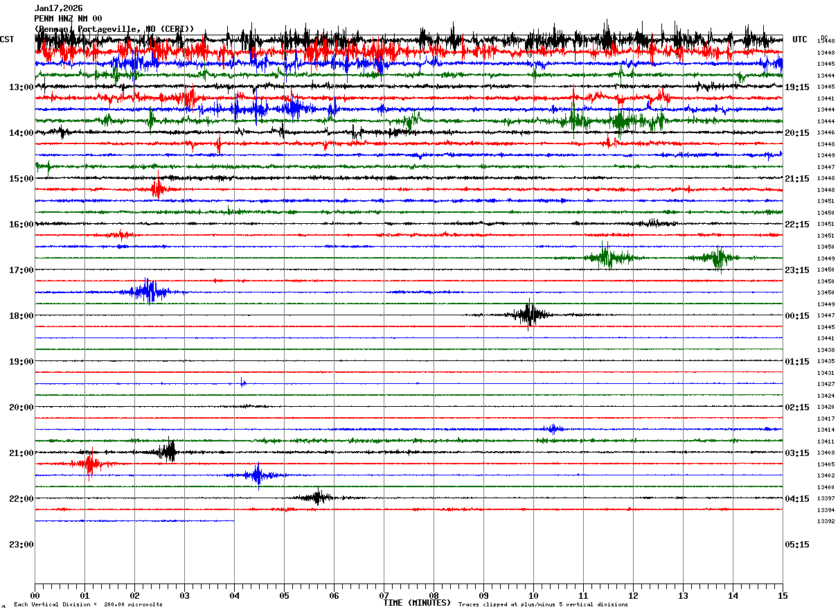
Task: Click the DC value 13424
Action: [826, 396]
